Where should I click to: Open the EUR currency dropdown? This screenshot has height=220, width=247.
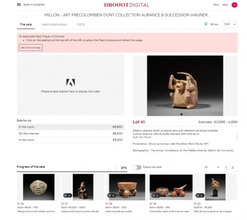230,24
